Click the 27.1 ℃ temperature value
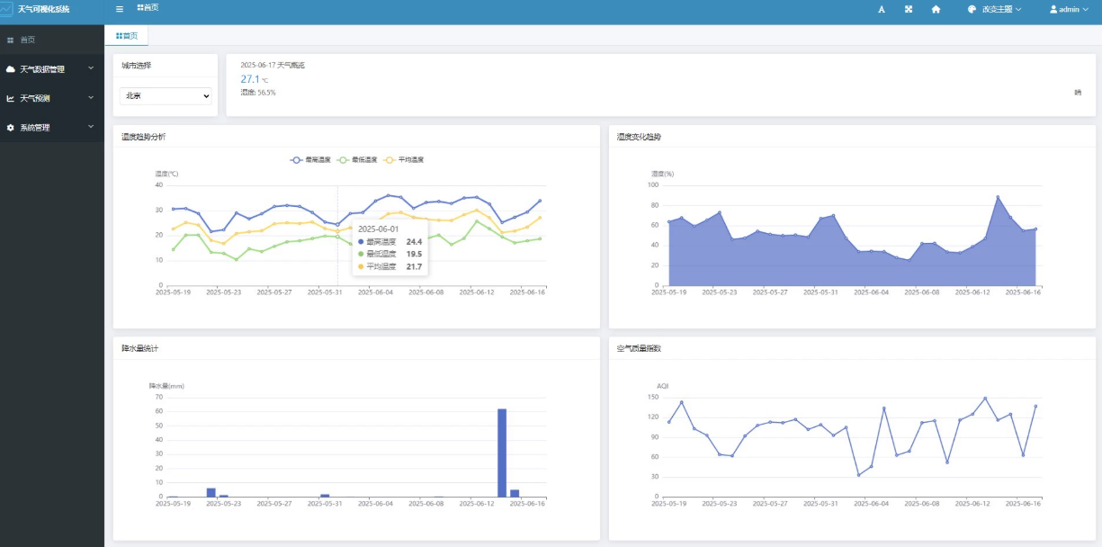The image size is (1102, 547). click(x=254, y=79)
